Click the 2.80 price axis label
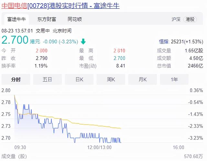Image resolution: width=207 pixels, height=161 pixels. (x=6, y=90)
